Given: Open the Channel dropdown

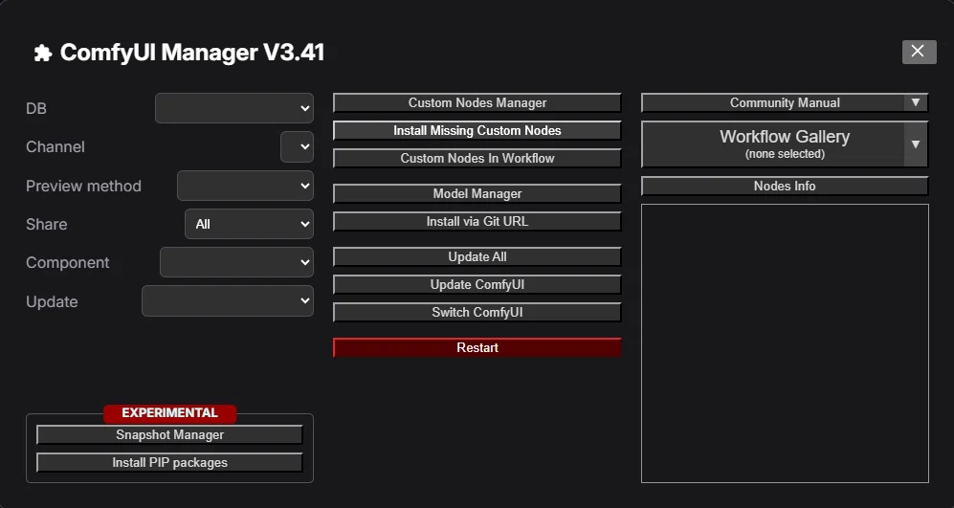Looking at the screenshot, I should pyautogui.click(x=297, y=146).
